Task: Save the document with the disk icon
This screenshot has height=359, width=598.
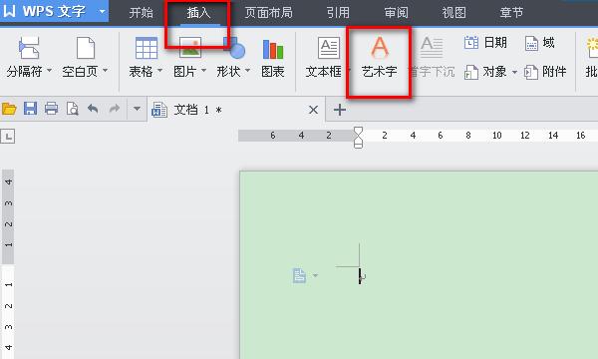Action: (30, 109)
